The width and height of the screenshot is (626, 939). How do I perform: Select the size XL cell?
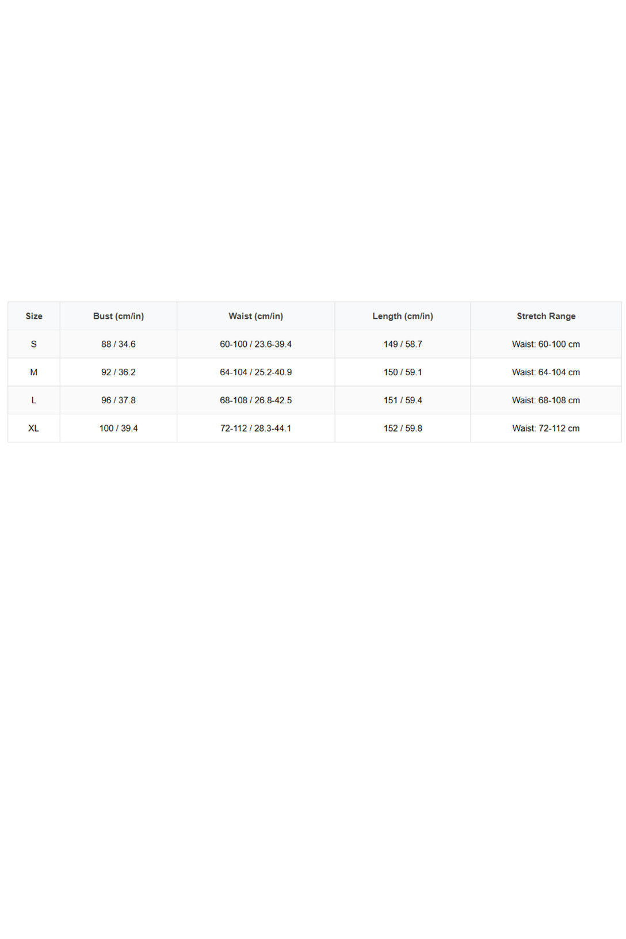coord(34,428)
